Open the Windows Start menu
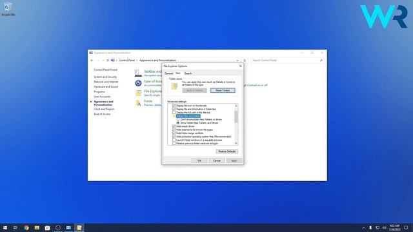The image size is (413, 232). click(5, 227)
